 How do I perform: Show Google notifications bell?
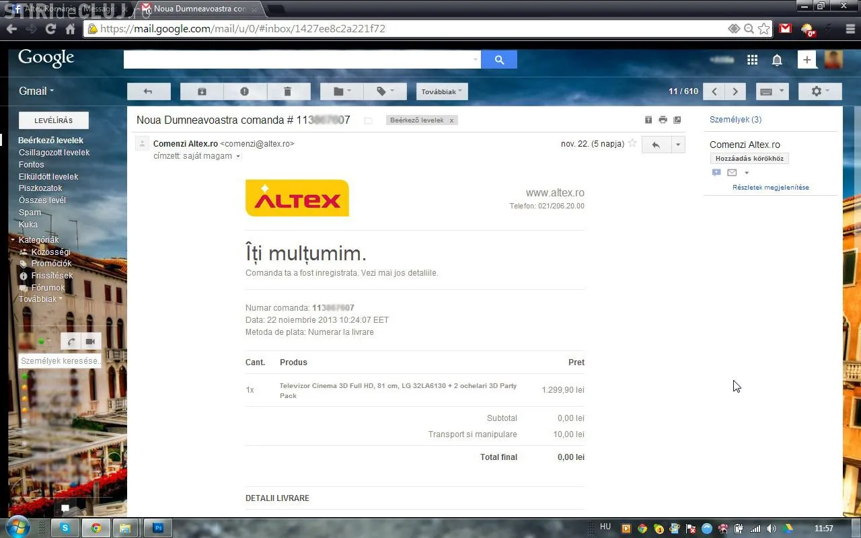click(x=777, y=60)
